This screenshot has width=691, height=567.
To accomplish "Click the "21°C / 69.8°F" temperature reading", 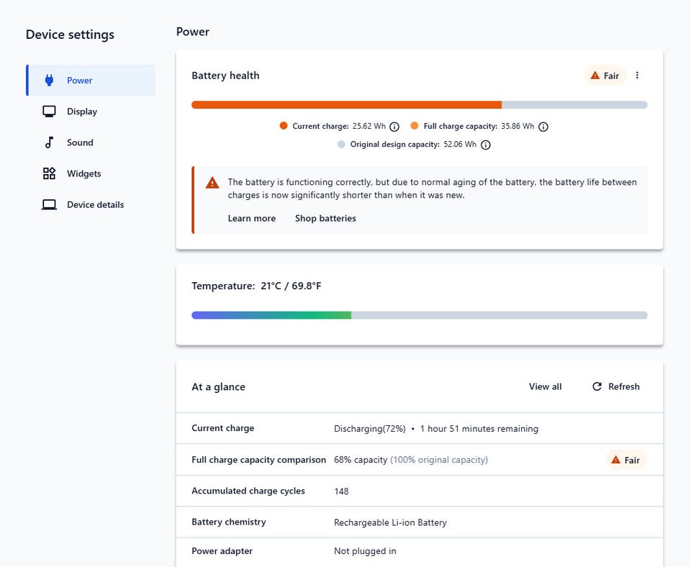I will (291, 286).
